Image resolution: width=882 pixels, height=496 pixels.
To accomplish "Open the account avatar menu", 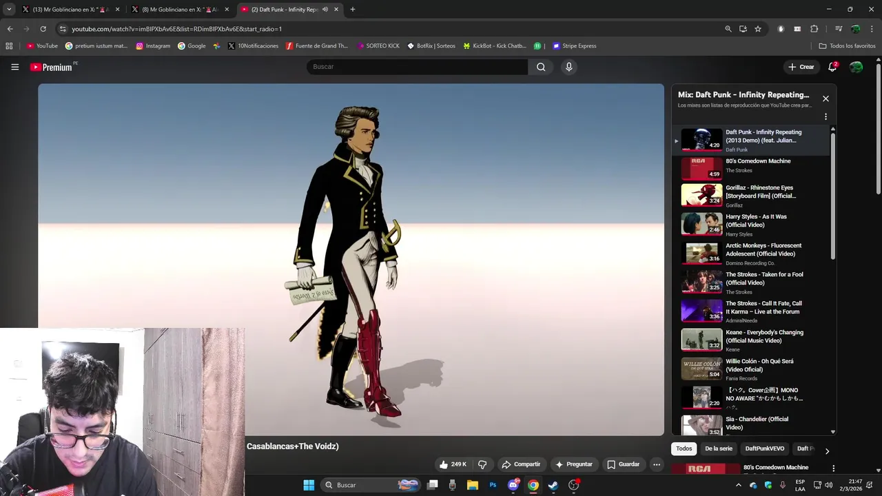I will point(856,67).
